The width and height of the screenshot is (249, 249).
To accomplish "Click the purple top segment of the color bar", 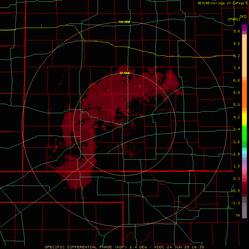I will point(244,28).
